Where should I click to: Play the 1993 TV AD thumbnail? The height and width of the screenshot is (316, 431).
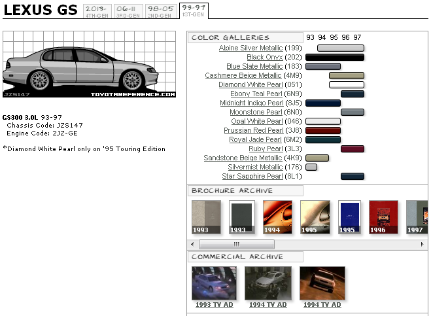coord(214,283)
